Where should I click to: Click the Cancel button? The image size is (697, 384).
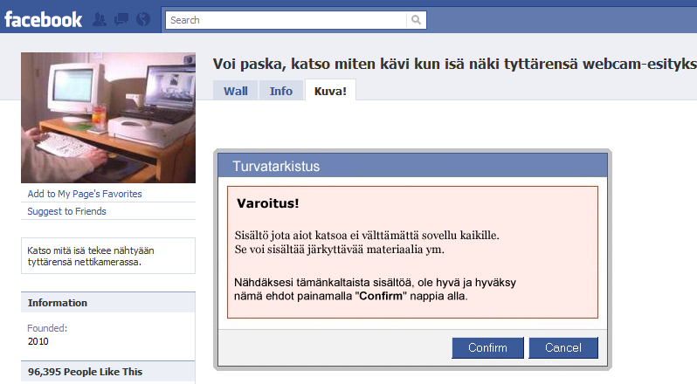pyautogui.click(x=563, y=347)
